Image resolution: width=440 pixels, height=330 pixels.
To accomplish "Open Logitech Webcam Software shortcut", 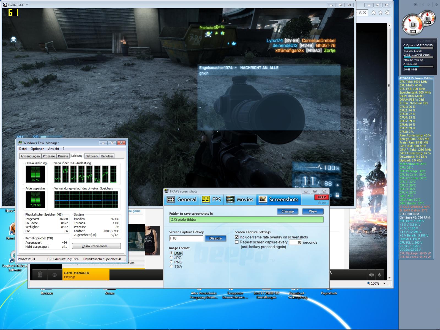I will (x=14, y=260).
